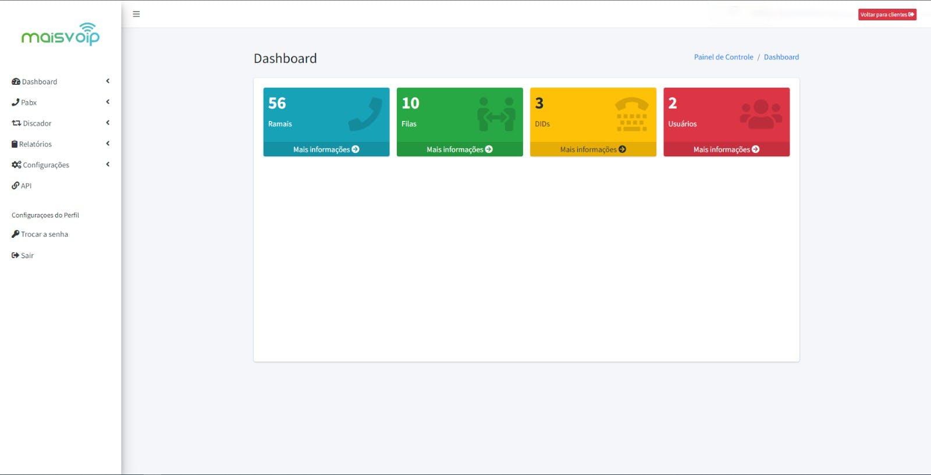Select Trocar a senha in sidebar

(61, 234)
